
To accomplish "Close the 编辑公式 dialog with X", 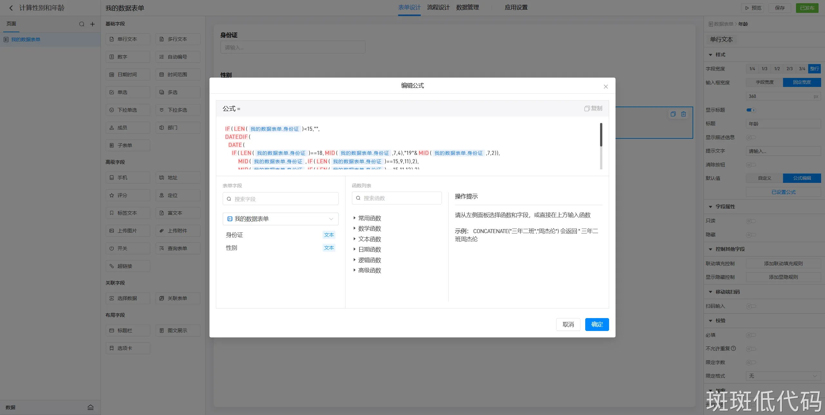I will [x=606, y=87].
